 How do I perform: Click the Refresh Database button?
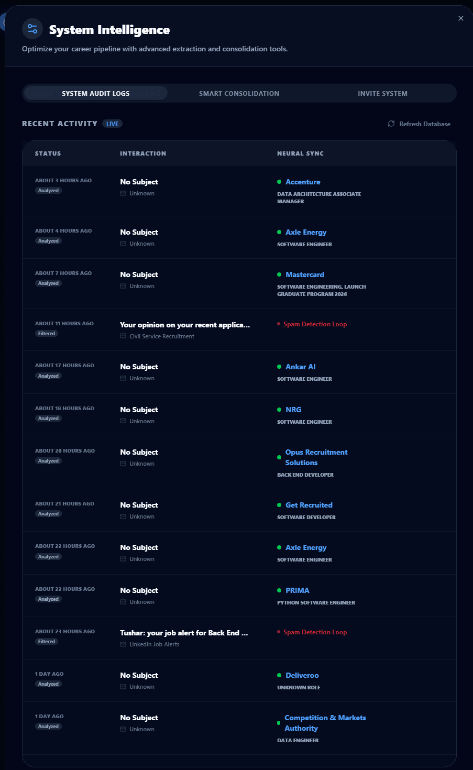coord(419,124)
